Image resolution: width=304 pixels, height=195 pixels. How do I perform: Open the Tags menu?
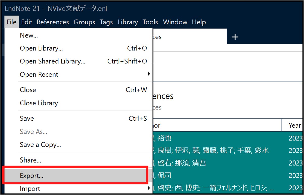point(106,22)
